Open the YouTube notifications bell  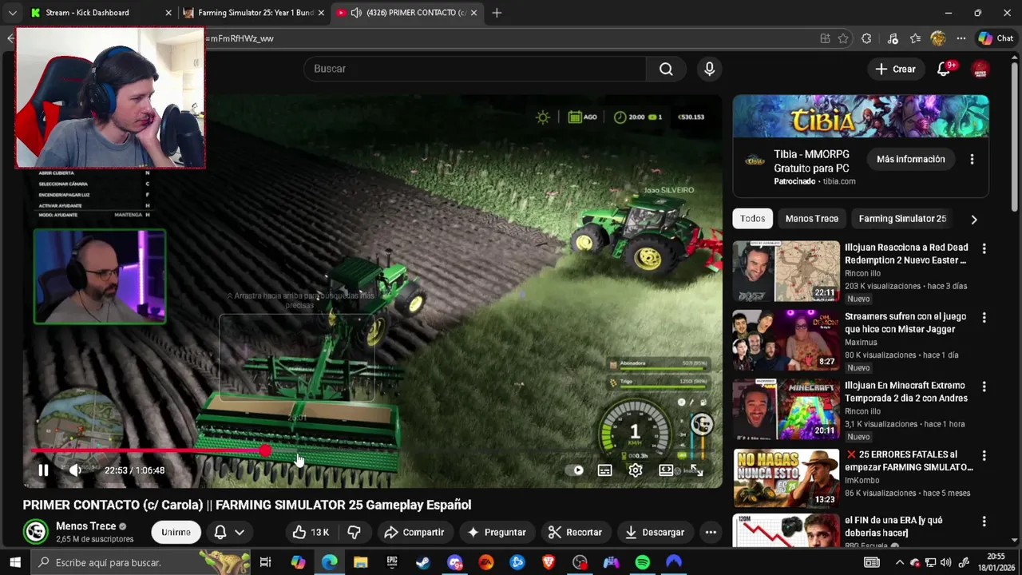point(944,69)
